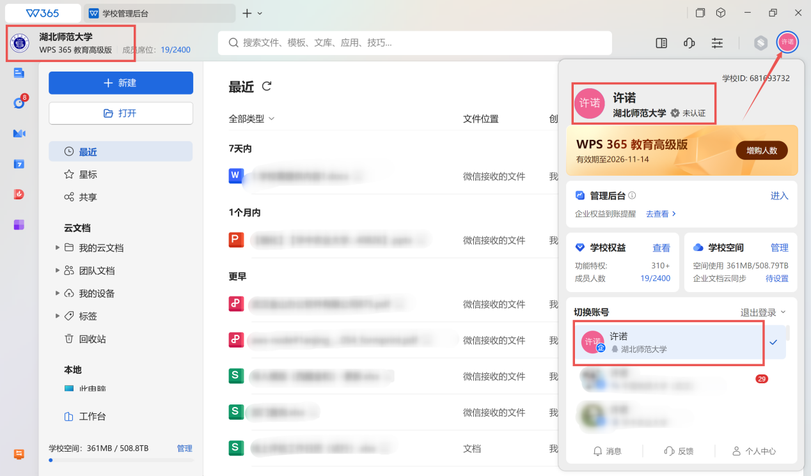Click the 增购人数 button on the banner
Screen dimensions: 811x476
761,150
